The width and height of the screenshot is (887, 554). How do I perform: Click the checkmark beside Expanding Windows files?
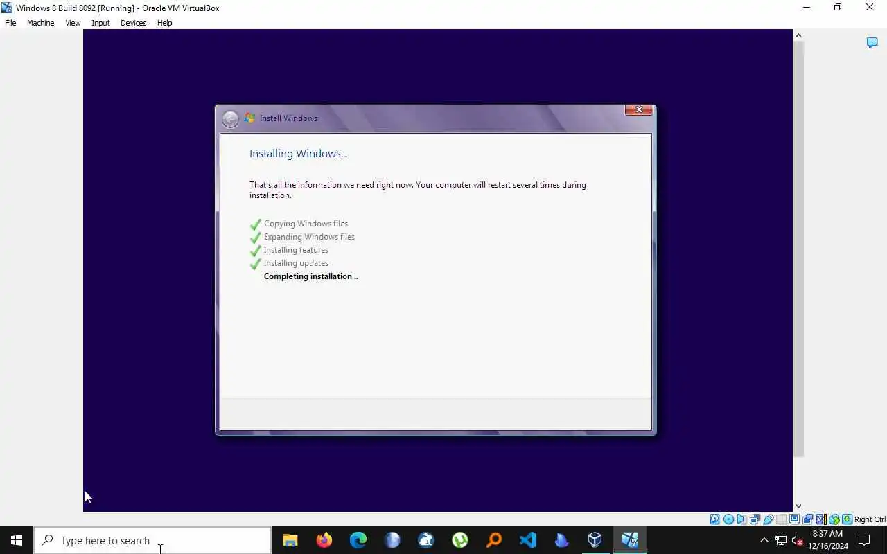click(x=256, y=238)
